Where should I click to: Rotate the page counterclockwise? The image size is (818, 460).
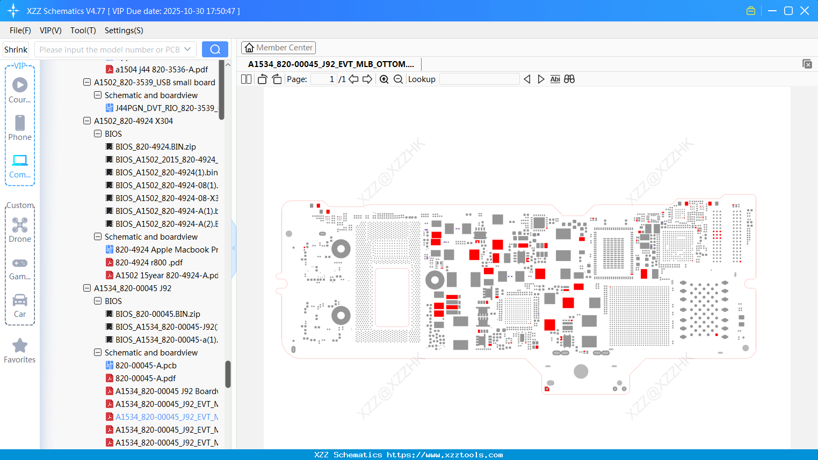pyautogui.click(x=262, y=79)
